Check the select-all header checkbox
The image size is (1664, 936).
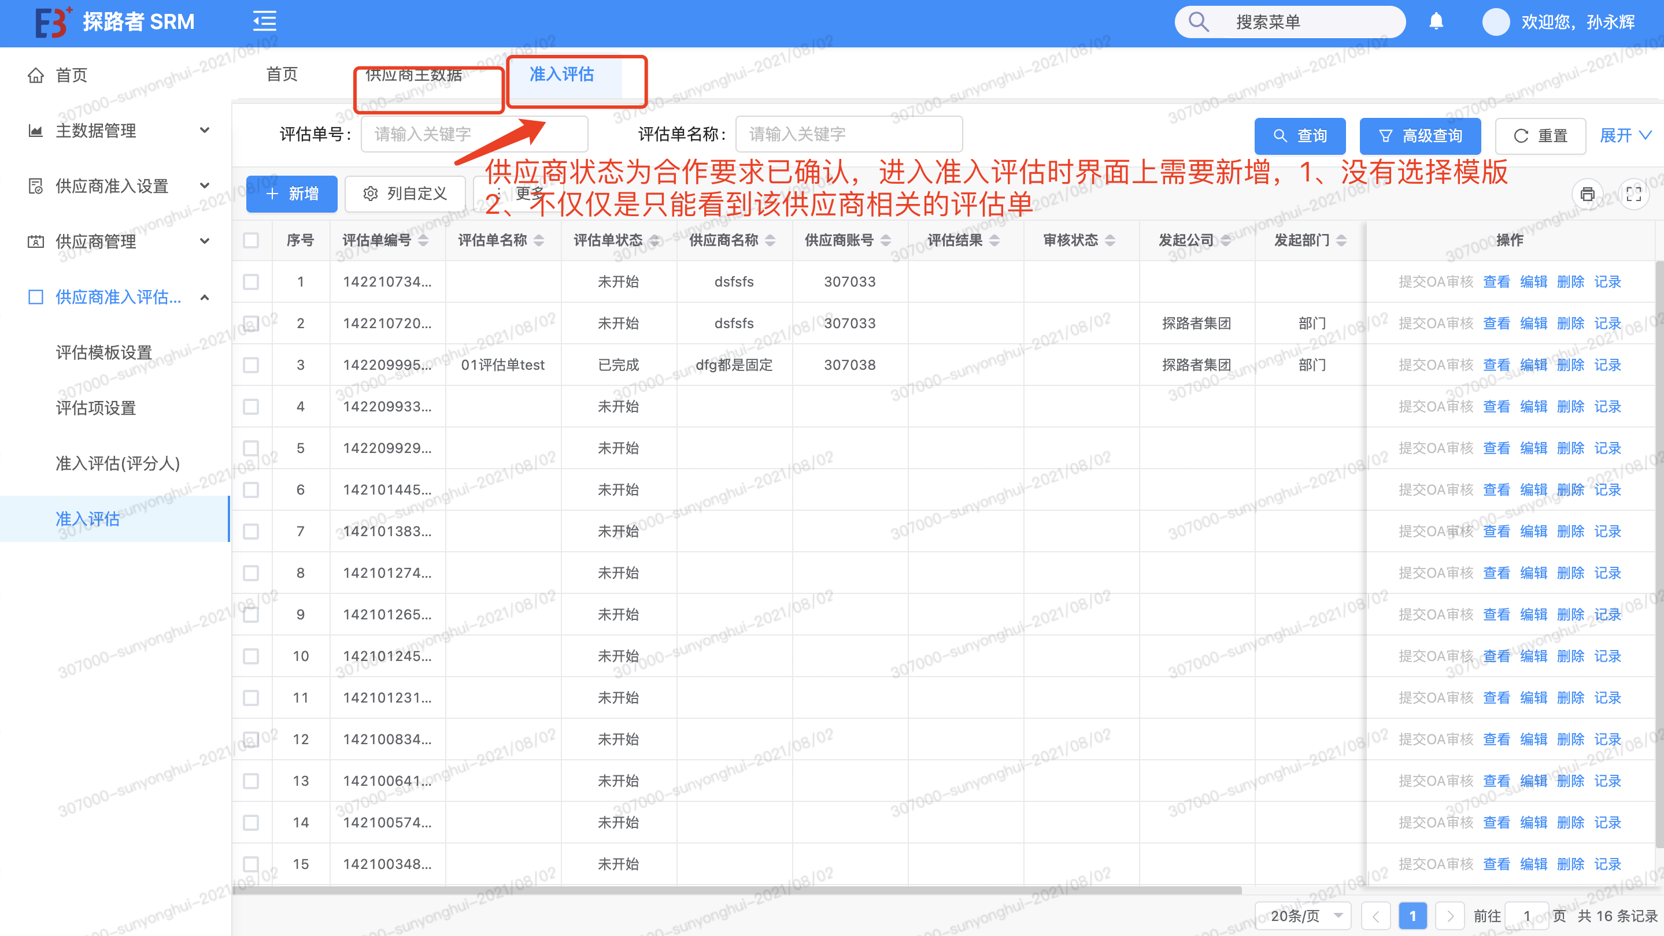[x=250, y=240]
